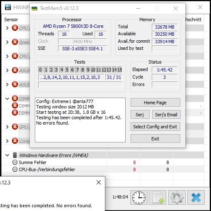Click red X icon of Speicher sensor row

15,42
